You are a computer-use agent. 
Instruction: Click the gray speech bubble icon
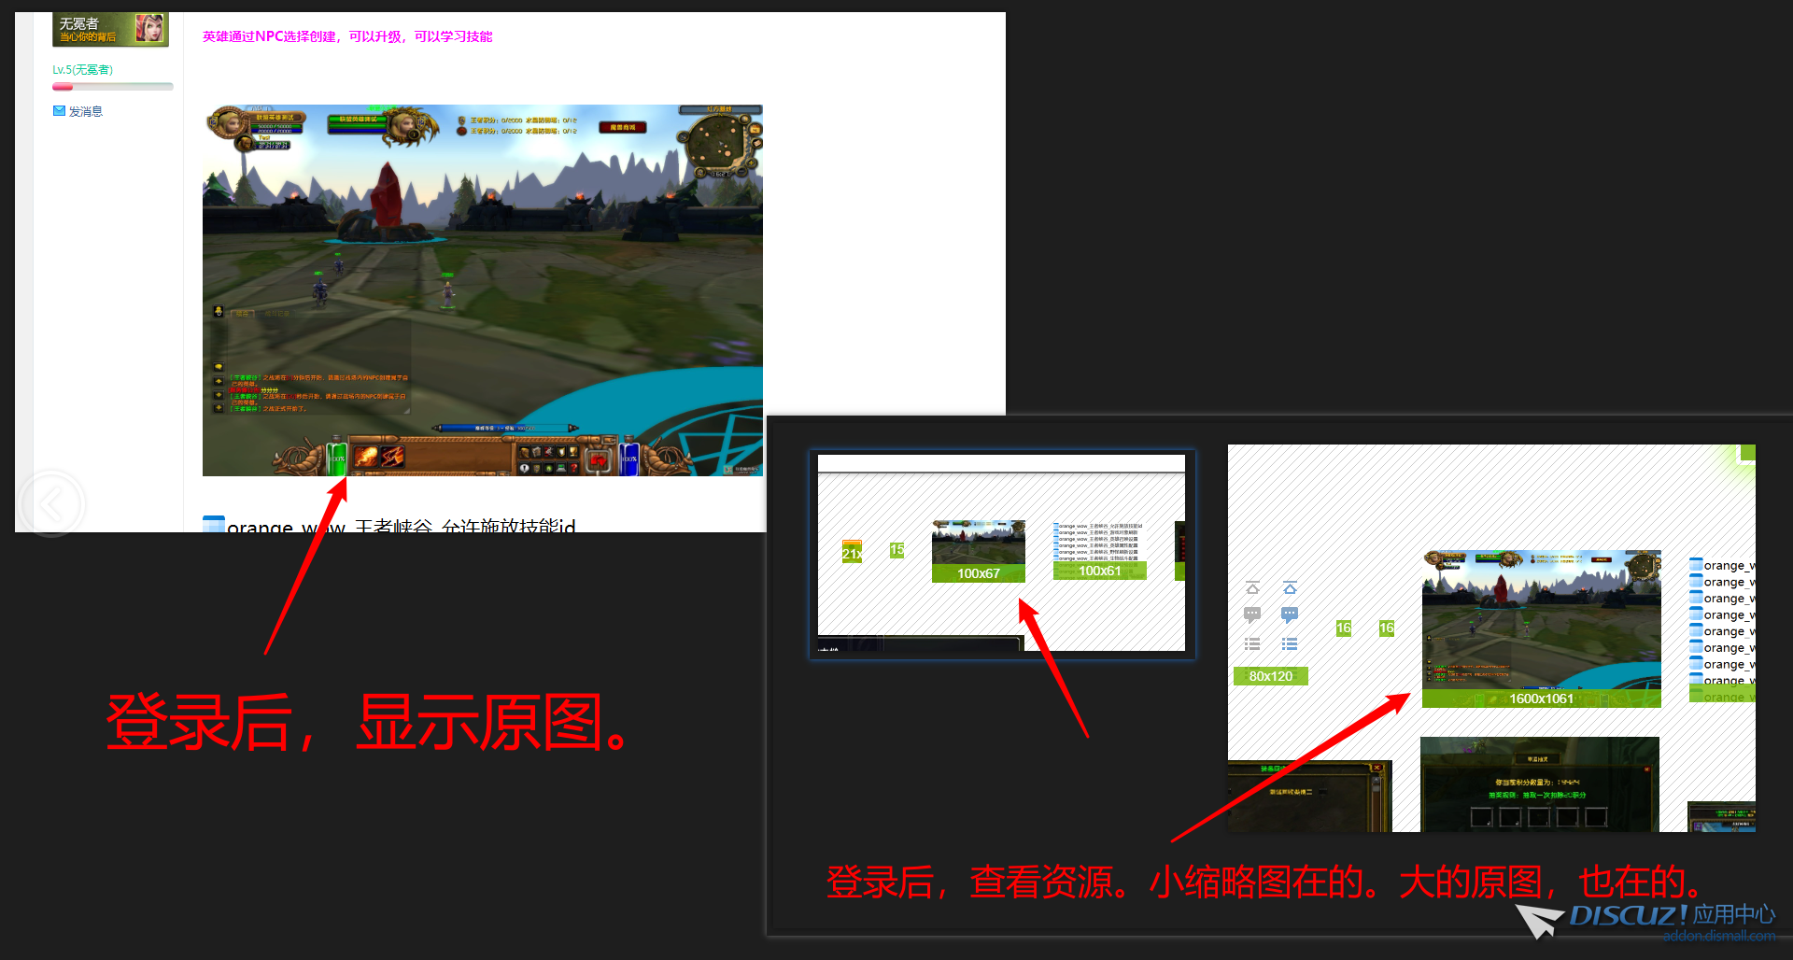pos(1252,614)
